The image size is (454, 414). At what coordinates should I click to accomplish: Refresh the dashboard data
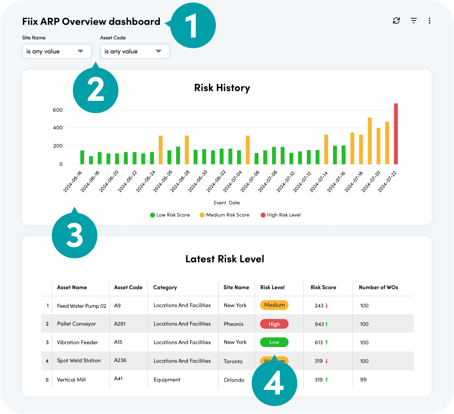coord(396,21)
